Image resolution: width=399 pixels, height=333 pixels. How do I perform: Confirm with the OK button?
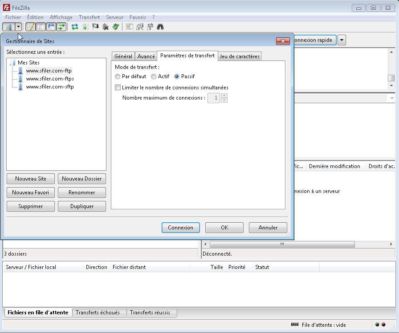tap(224, 228)
